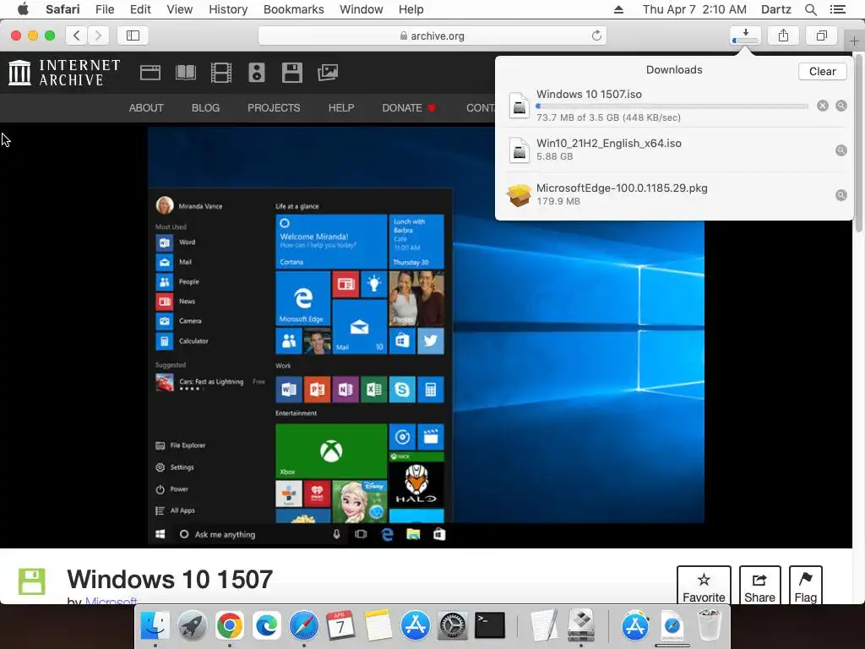Open the View menu
This screenshot has height=649, width=865.
pos(180,9)
